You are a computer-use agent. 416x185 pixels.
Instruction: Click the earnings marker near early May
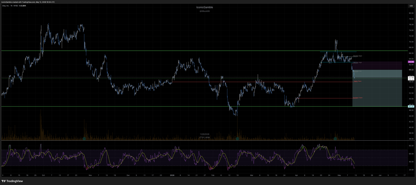335,139
